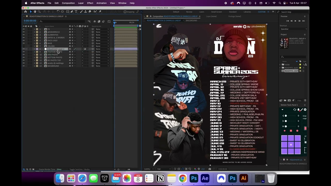Screen dimensions: 331x186
Task: Open the composition magnification (100%) dropdown
Action: (149, 169)
